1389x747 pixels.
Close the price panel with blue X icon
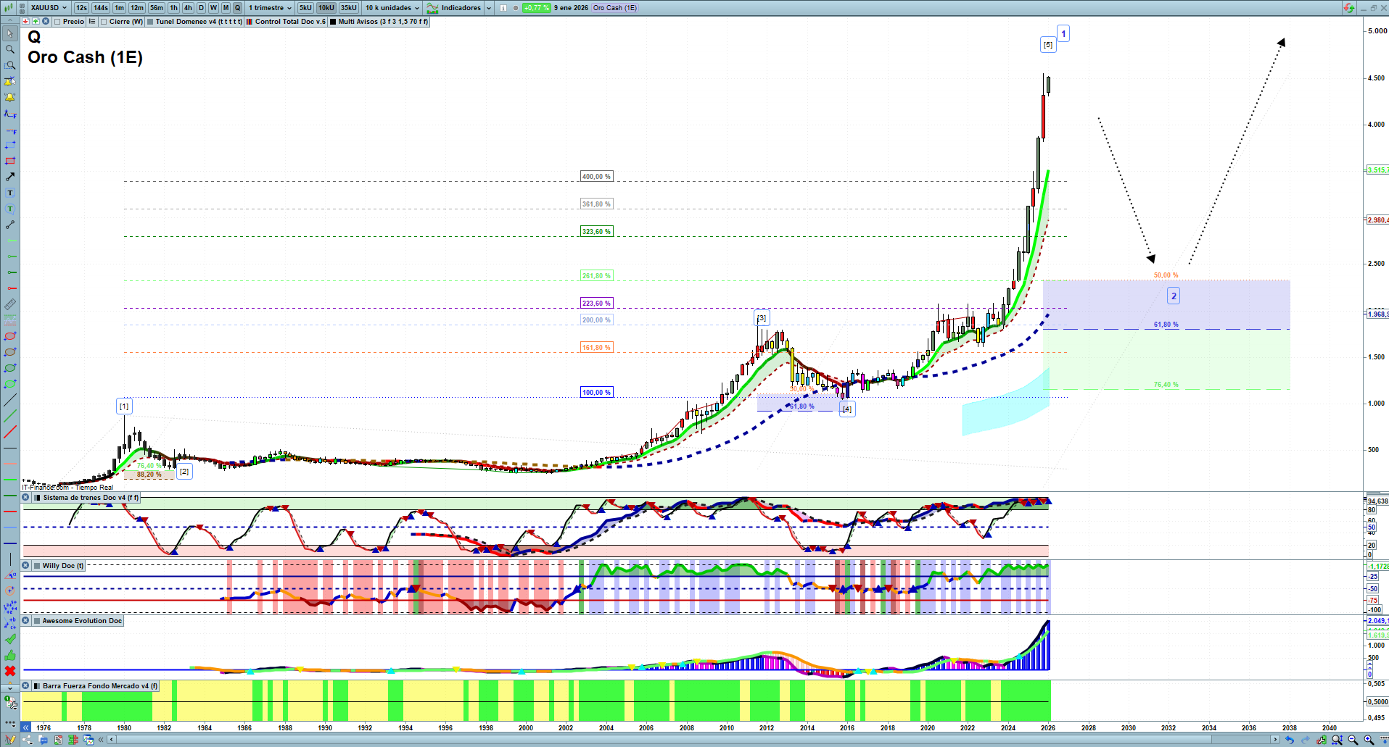point(46,22)
